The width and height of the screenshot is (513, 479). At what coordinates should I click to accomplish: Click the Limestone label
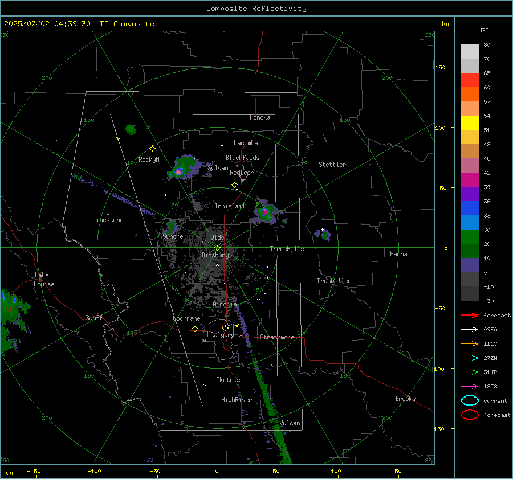coord(108,220)
